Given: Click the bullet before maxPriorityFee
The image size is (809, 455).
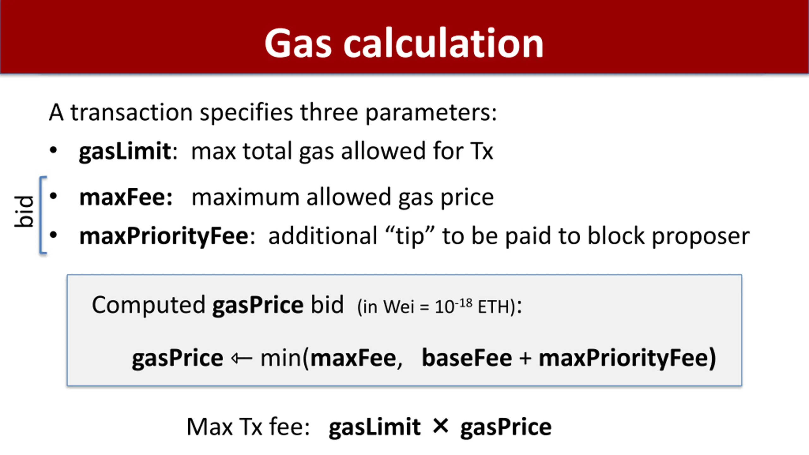Looking at the screenshot, I should pos(53,235).
